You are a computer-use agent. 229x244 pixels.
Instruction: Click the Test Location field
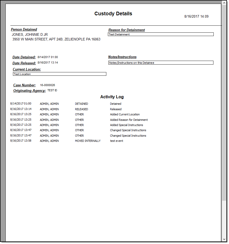click(x=59, y=74)
